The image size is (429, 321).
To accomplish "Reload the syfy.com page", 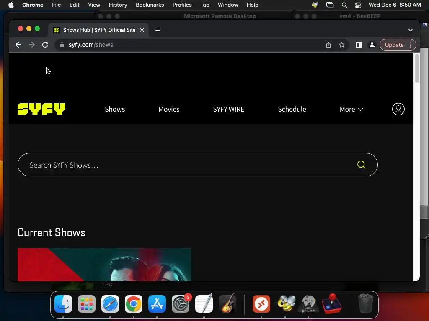I will [45, 45].
